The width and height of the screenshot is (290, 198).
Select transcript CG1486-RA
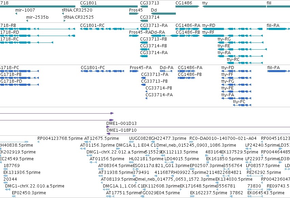click(x=187, y=29)
